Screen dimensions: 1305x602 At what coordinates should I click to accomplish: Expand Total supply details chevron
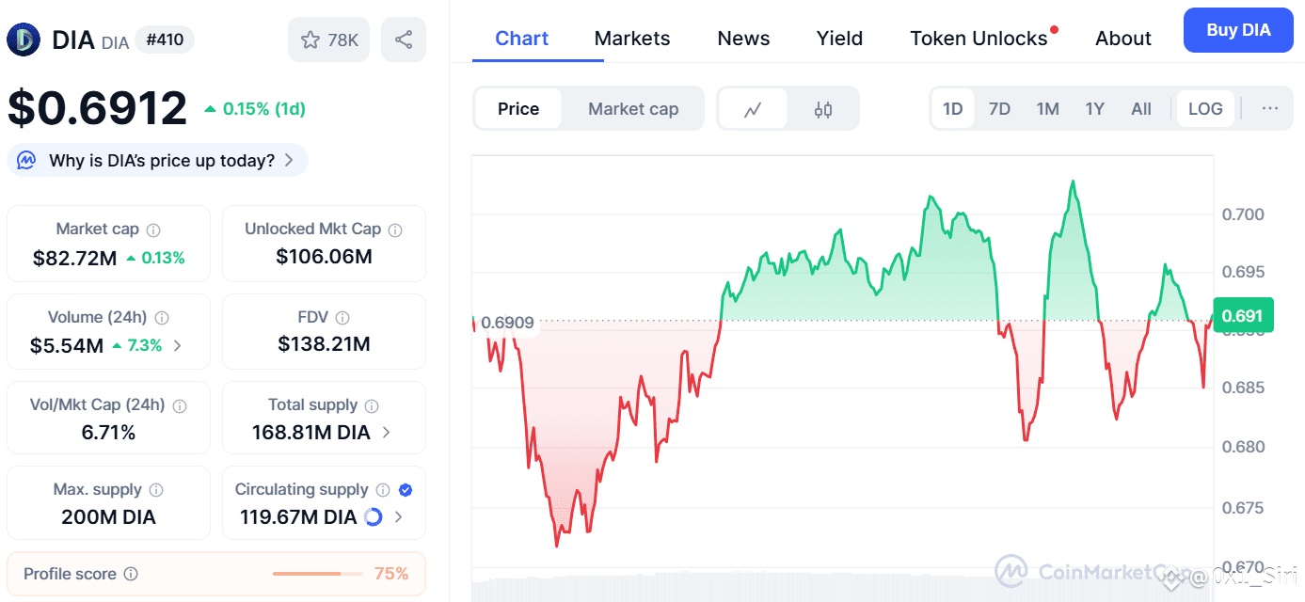coord(387,433)
